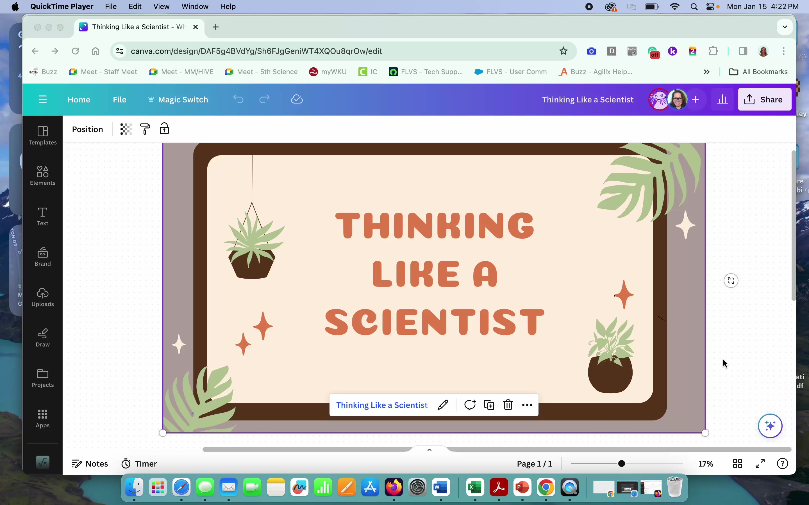The image size is (809, 505).
Task: Toggle the lock icon in toolbar
Action: (x=164, y=129)
